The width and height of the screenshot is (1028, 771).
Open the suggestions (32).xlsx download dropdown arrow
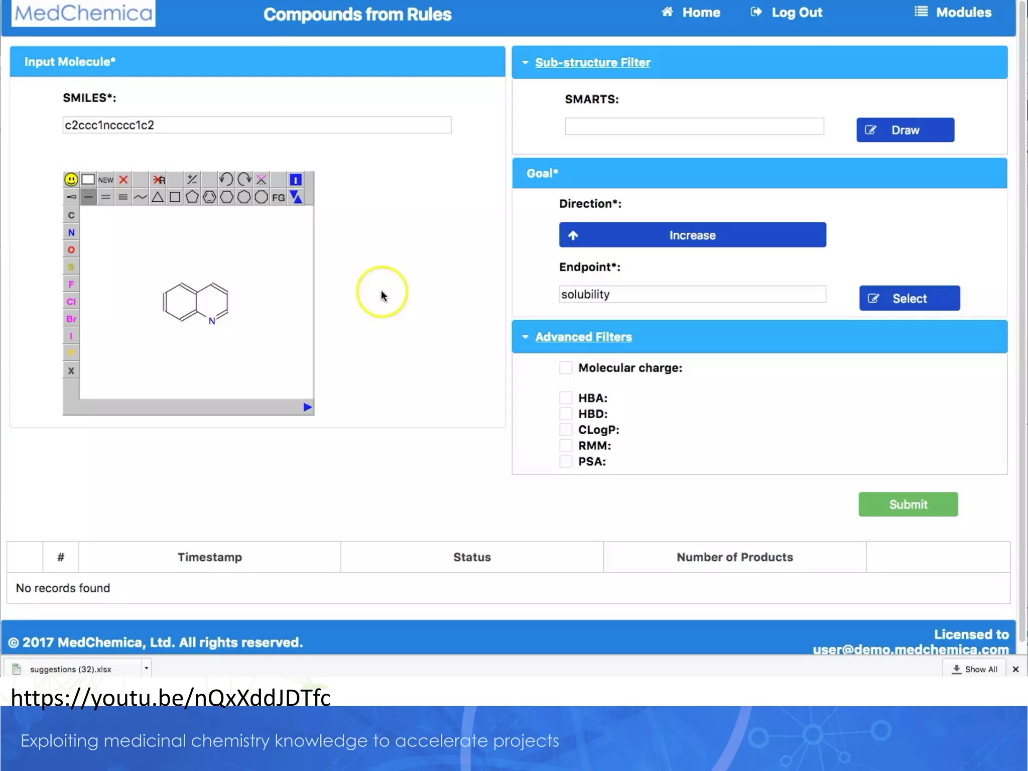(x=146, y=669)
